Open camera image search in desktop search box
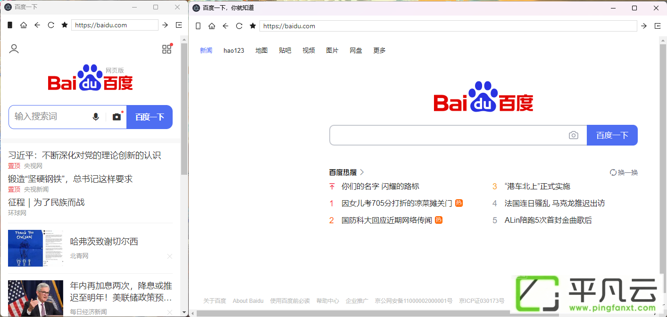The width and height of the screenshot is (667, 317). [x=574, y=135]
